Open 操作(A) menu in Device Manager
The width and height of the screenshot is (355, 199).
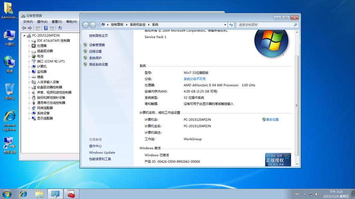tap(42, 21)
